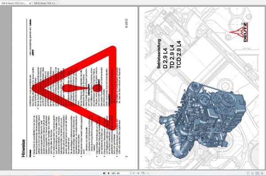Click the 'TCD 2.9 L4' title text

click(179, 55)
